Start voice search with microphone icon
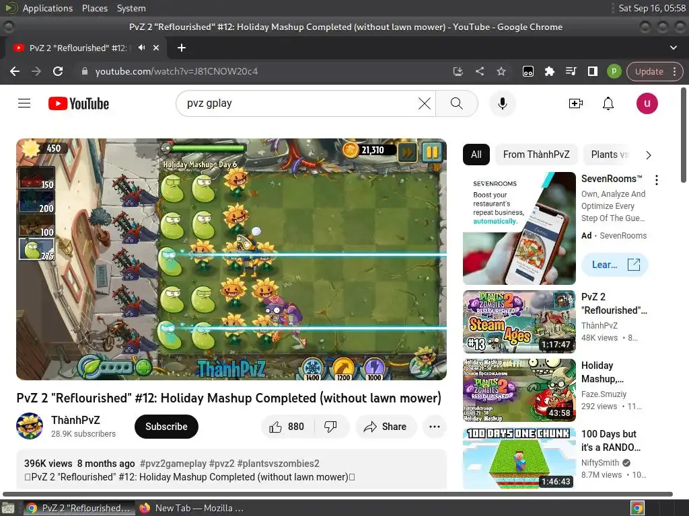 [x=502, y=103]
